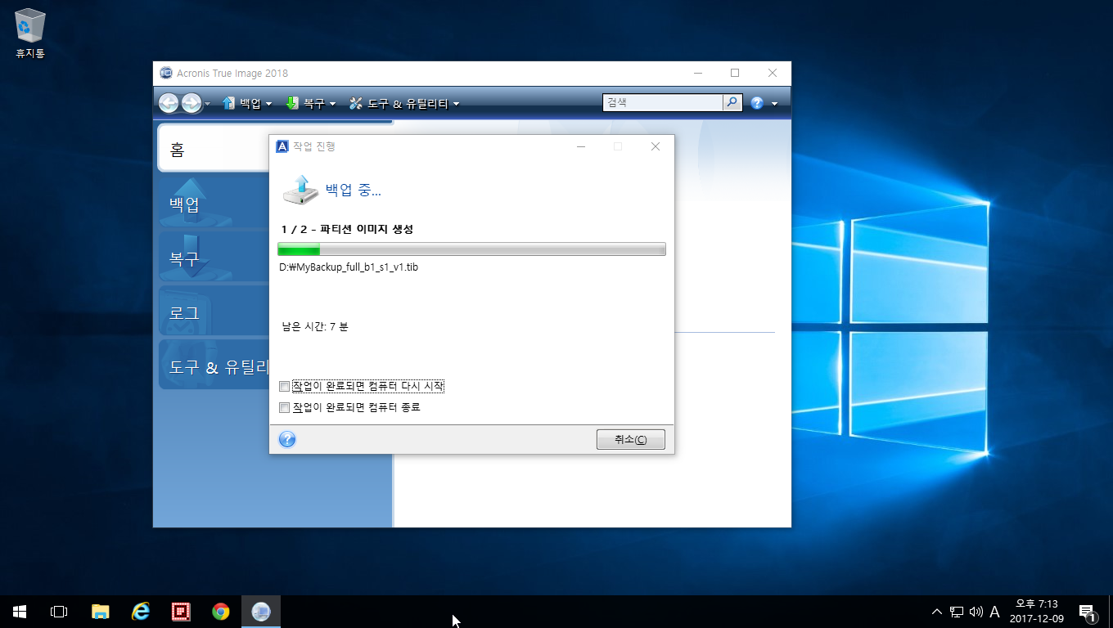1113x628 pixels.
Task: Click the magnifier search button
Action: (732, 103)
